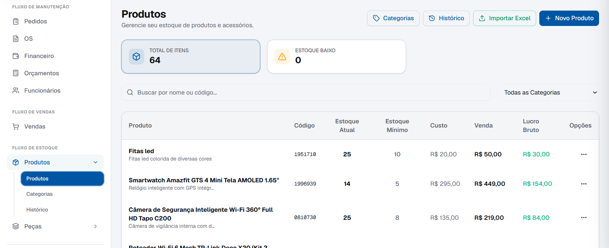Click the tag icon on Categorias button
The height and width of the screenshot is (248, 609).
click(376, 18)
